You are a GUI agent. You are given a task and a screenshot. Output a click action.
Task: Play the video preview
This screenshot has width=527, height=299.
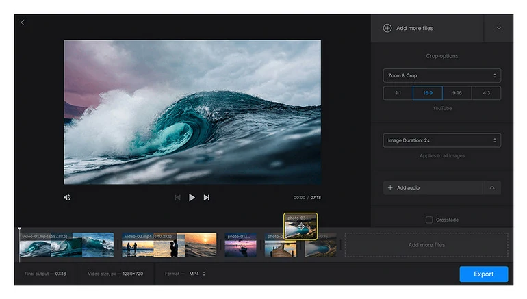[x=192, y=198]
